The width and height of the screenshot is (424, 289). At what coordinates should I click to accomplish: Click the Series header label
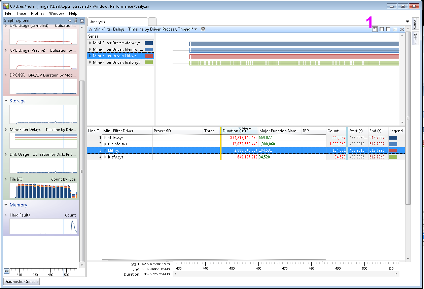click(x=93, y=36)
